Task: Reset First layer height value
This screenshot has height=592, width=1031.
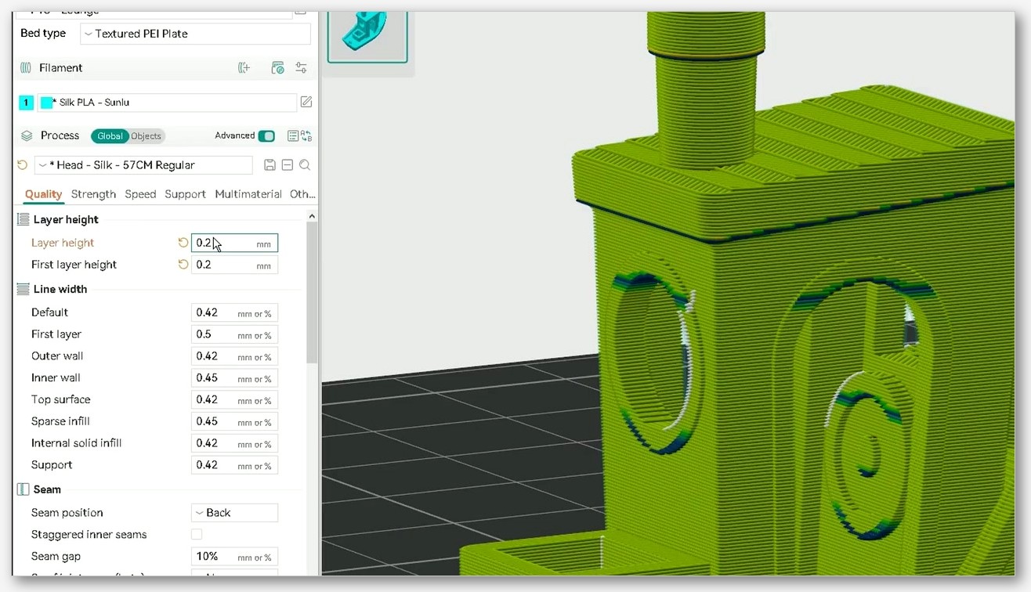Action: pyautogui.click(x=183, y=265)
